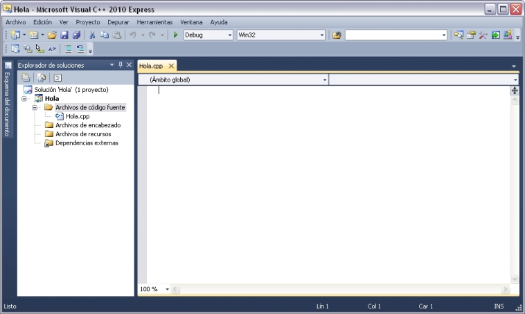This screenshot has width=525, height=314.
Task: Select Archivos de recursos folder
Action: pos(83,134)
